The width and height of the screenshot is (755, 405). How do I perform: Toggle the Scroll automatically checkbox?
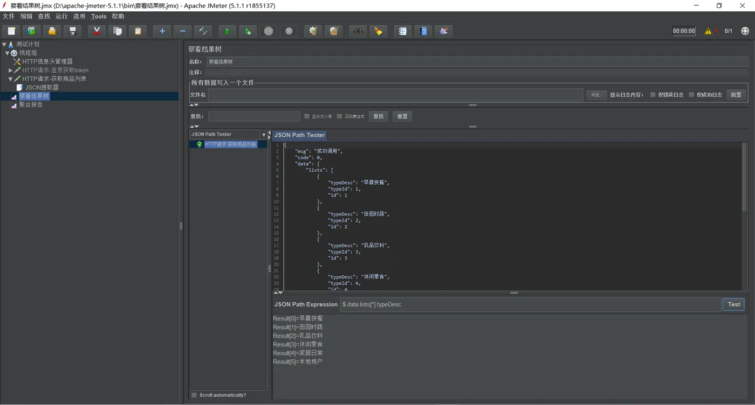(194, 395)
